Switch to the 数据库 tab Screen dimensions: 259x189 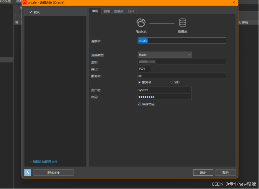click(119, 11)
